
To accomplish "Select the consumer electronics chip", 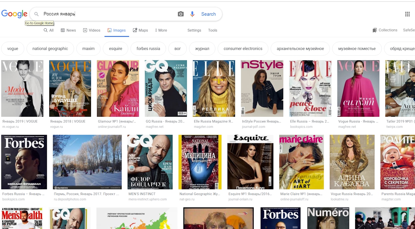I will 243,49.
